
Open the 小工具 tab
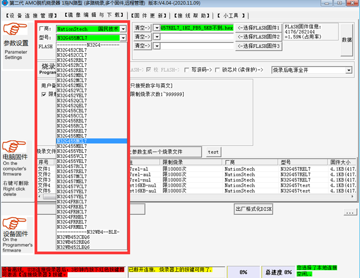coord(231,16)
